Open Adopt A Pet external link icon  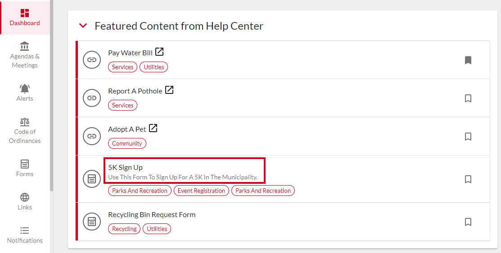click(153, 128)
